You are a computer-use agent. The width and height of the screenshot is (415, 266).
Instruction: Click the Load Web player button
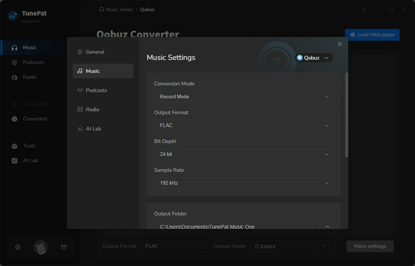(372, 35)
